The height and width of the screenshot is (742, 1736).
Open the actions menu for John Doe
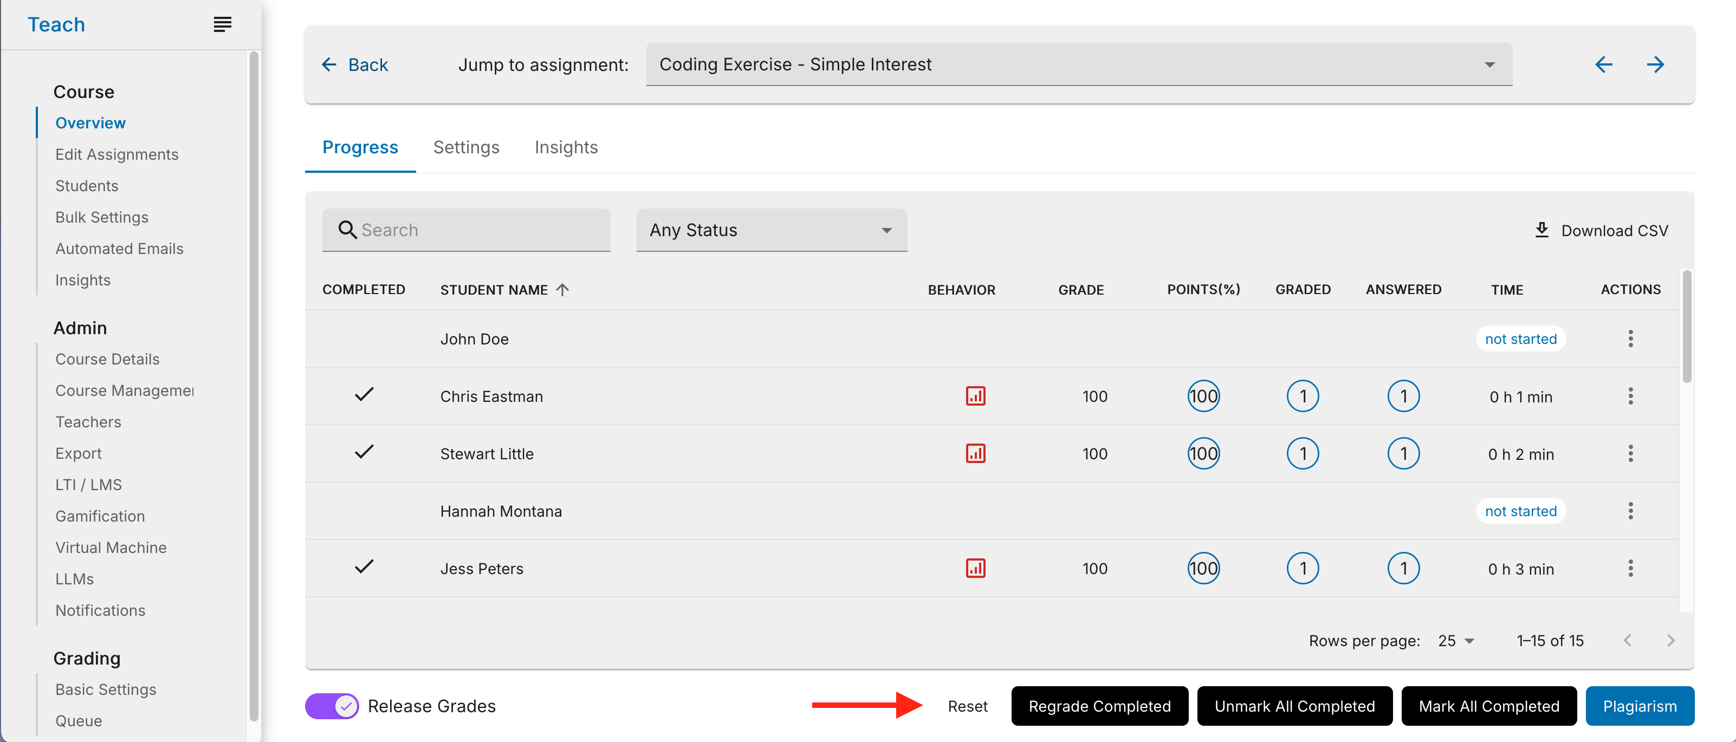coord(1630,339)
